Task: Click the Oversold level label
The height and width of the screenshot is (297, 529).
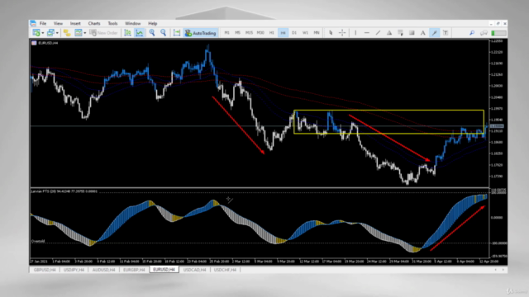Action: point(38,241)
